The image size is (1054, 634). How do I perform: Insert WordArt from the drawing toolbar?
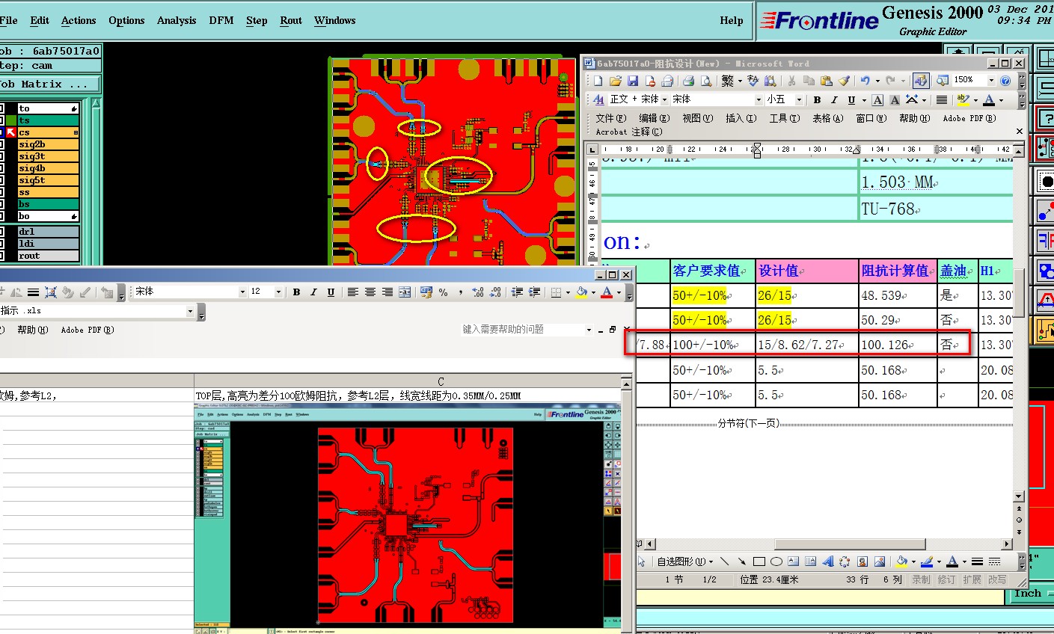[827, 561]
